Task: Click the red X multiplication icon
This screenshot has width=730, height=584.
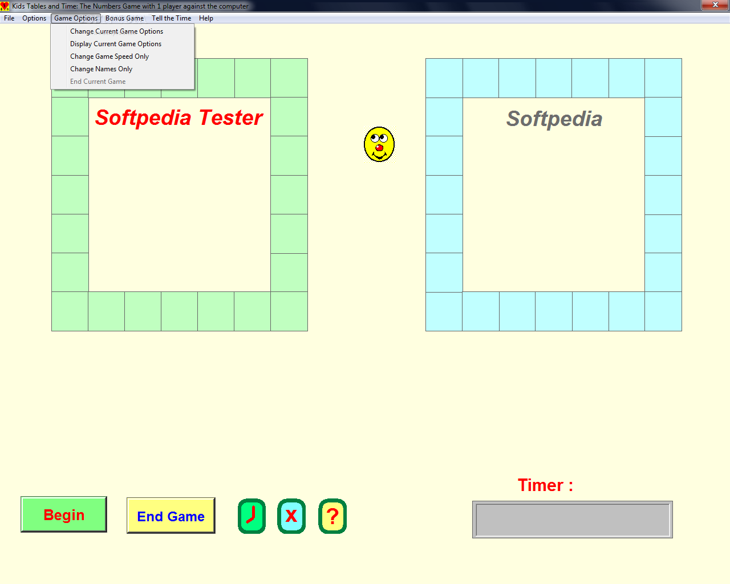Action: [x=291, y=516]
